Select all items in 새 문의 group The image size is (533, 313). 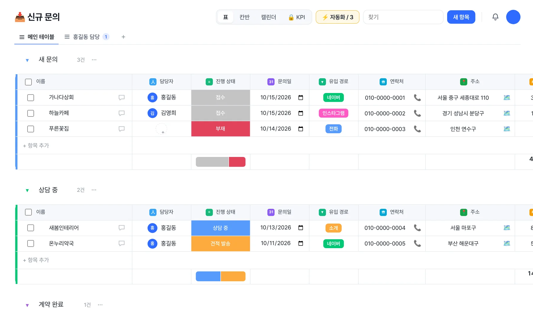[28, 82]
